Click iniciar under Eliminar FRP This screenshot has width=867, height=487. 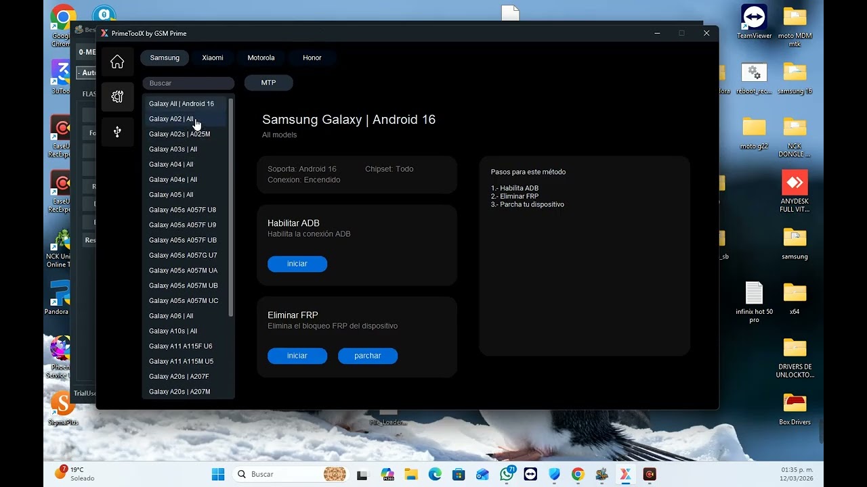pyautogui.click(x=297, y=356)
